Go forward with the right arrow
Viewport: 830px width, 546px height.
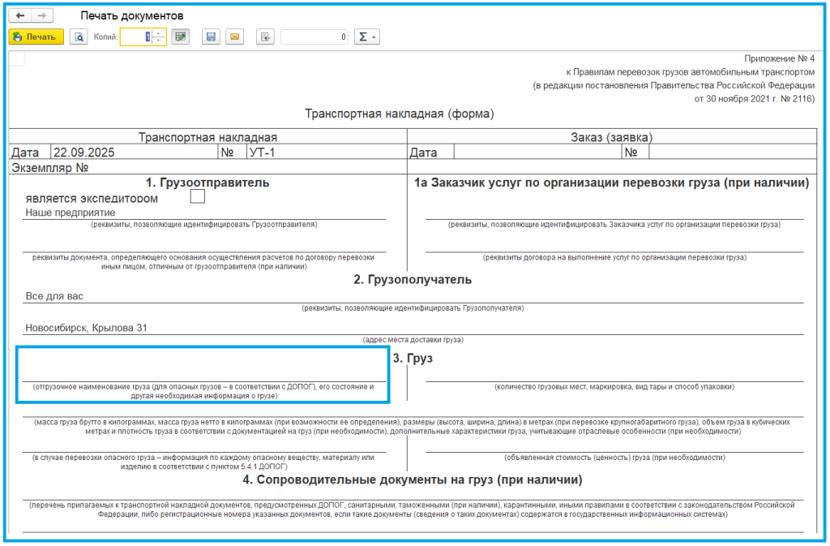click(42, 16)
